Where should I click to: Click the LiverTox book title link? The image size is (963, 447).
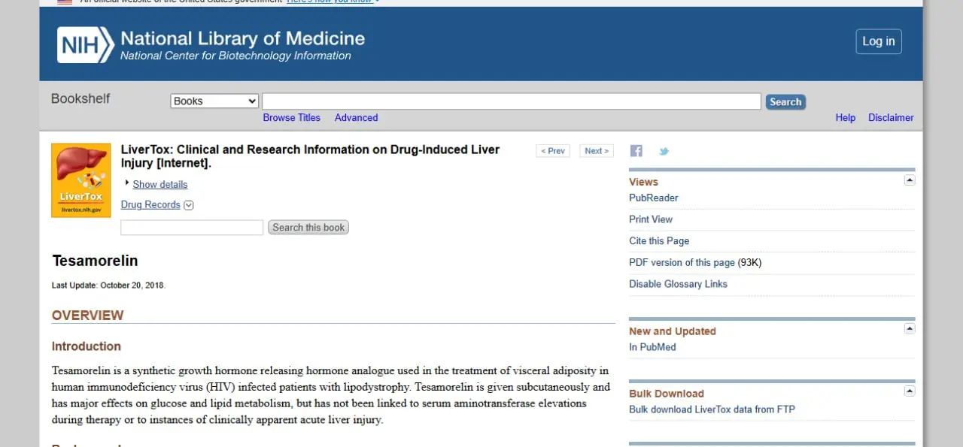point(310,156)
